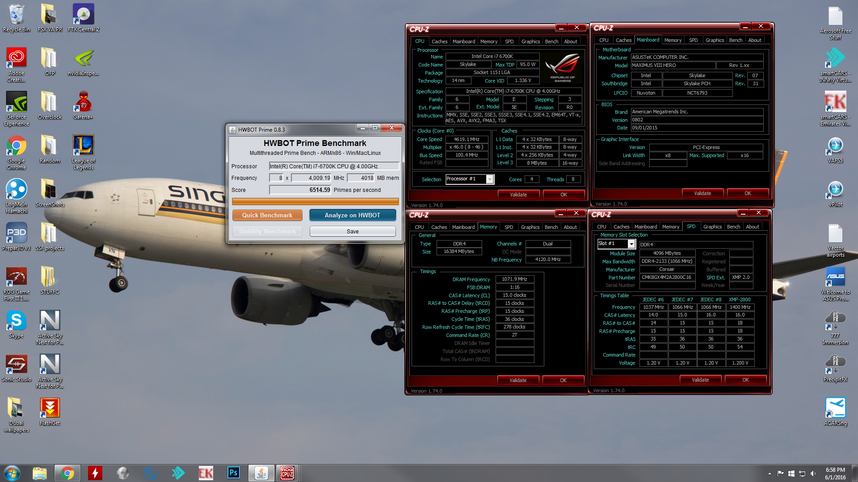Open Welcome to ASUS Products icon

tap(835, 283)
